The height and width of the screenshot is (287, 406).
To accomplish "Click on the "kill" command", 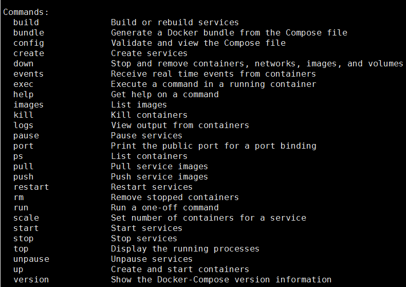I will pos(23,115).
